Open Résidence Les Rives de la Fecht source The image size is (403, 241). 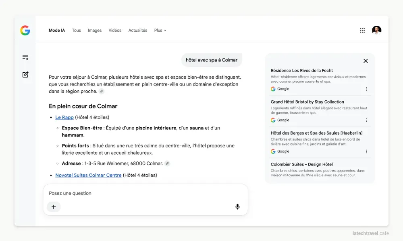click(301, 70)
